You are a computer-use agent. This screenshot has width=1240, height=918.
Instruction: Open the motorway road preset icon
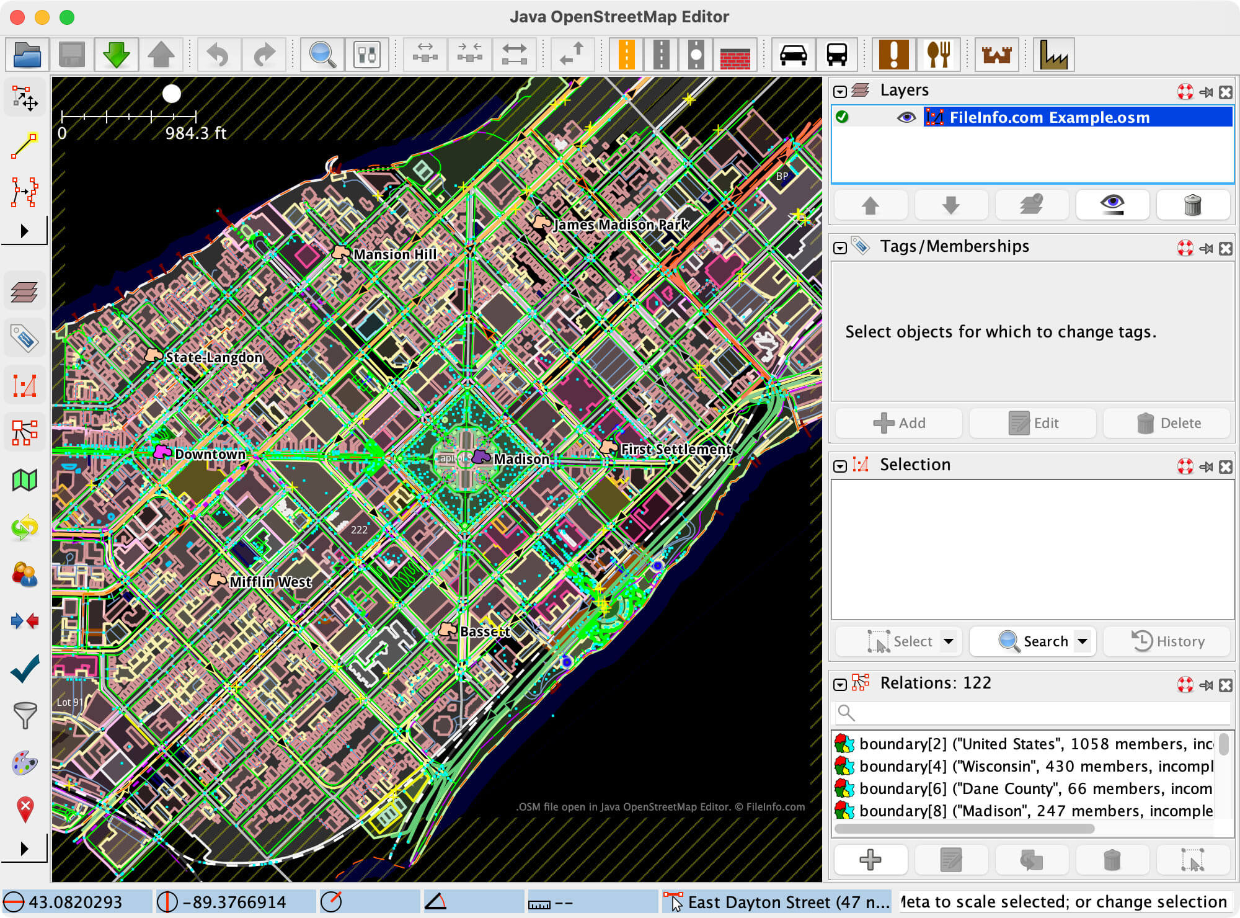pyautogui.click(x=627, y=55)
